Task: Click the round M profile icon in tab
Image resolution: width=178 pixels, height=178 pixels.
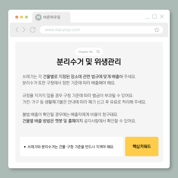Action: pos(38,17)
